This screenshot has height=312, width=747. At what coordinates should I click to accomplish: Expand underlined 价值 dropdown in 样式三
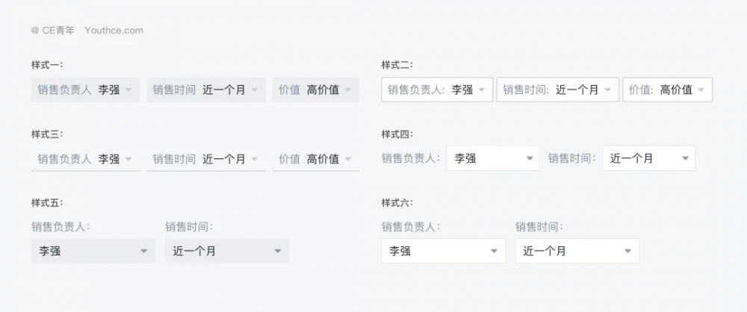(315, 159)
